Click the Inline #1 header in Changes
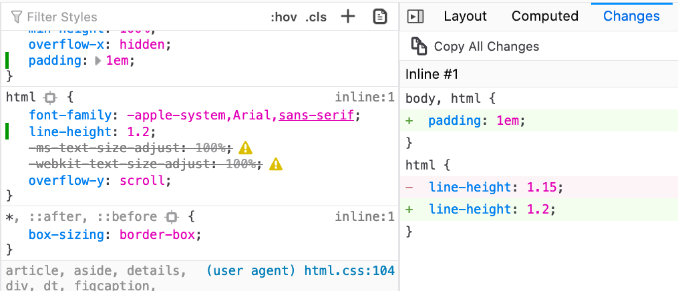 432,74
